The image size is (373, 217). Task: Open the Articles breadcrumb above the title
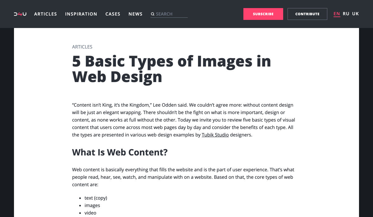tap(82, 47)
